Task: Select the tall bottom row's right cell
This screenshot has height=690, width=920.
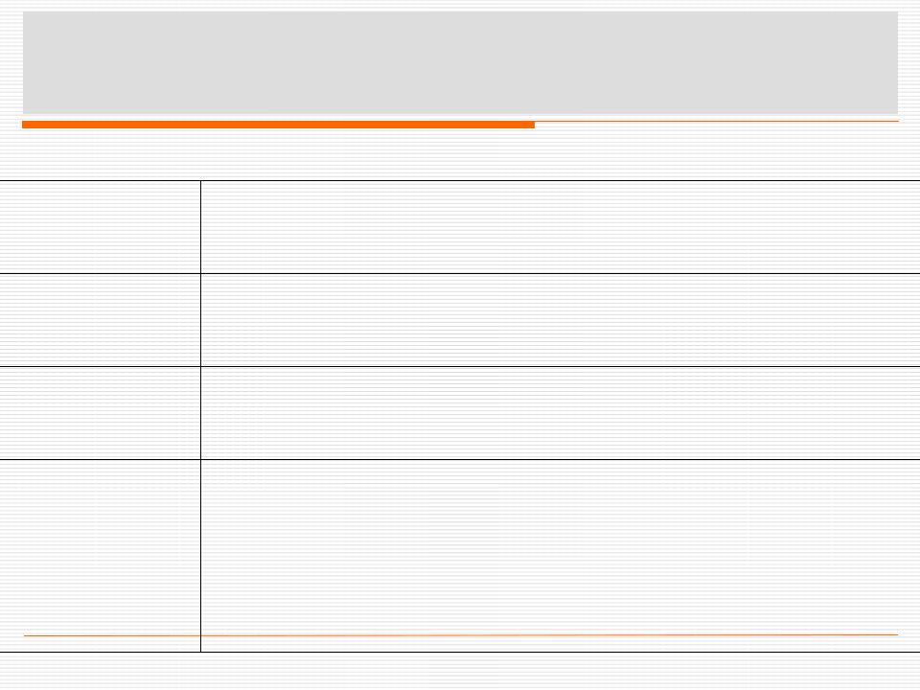Action: (561, 556)
